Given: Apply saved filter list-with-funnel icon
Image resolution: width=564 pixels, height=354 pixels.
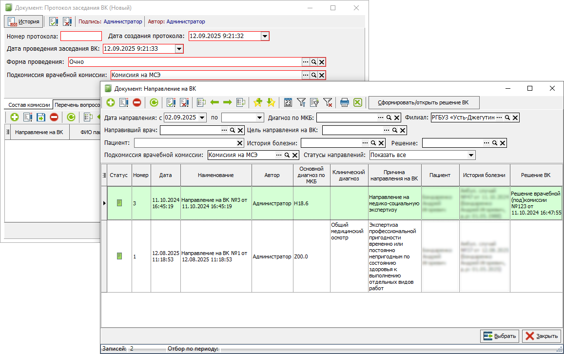Looking at the screenshot, I should (x=314, y=102).
